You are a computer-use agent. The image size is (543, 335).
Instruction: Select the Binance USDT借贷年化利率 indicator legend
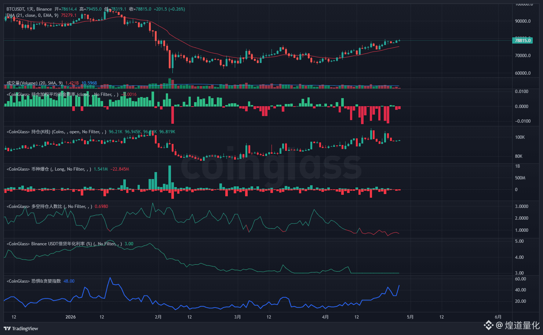[x=64, y=244]
